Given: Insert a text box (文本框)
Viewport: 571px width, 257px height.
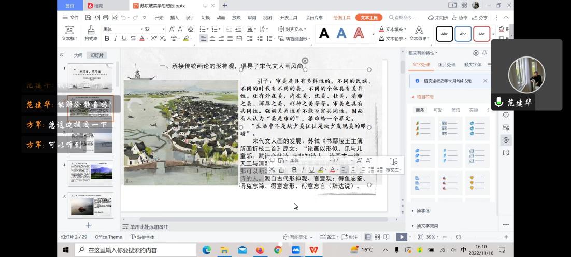Looking at the screenshot, I should (x=69, y=34).
